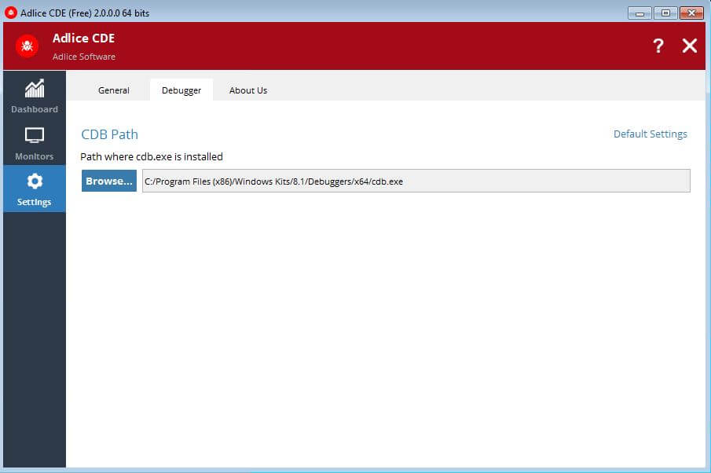Open the Dashboard chart icon in sidebar
The height and width of the screenshot is (473, 711).
(x=34, y=88)
